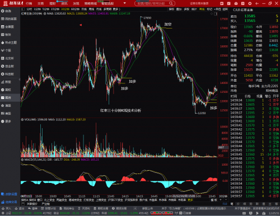Click the stock search input field
The width and height of the screenshot is (280, 216).
[153, 3]
